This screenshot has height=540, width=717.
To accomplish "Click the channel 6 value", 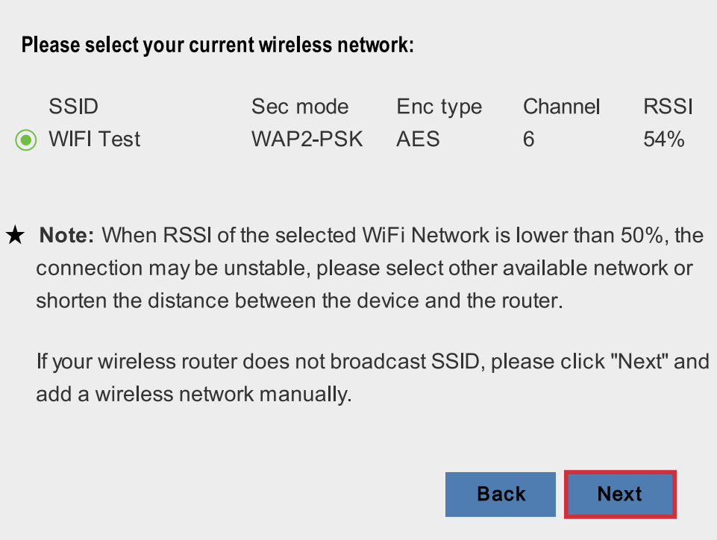I will 528,139.
